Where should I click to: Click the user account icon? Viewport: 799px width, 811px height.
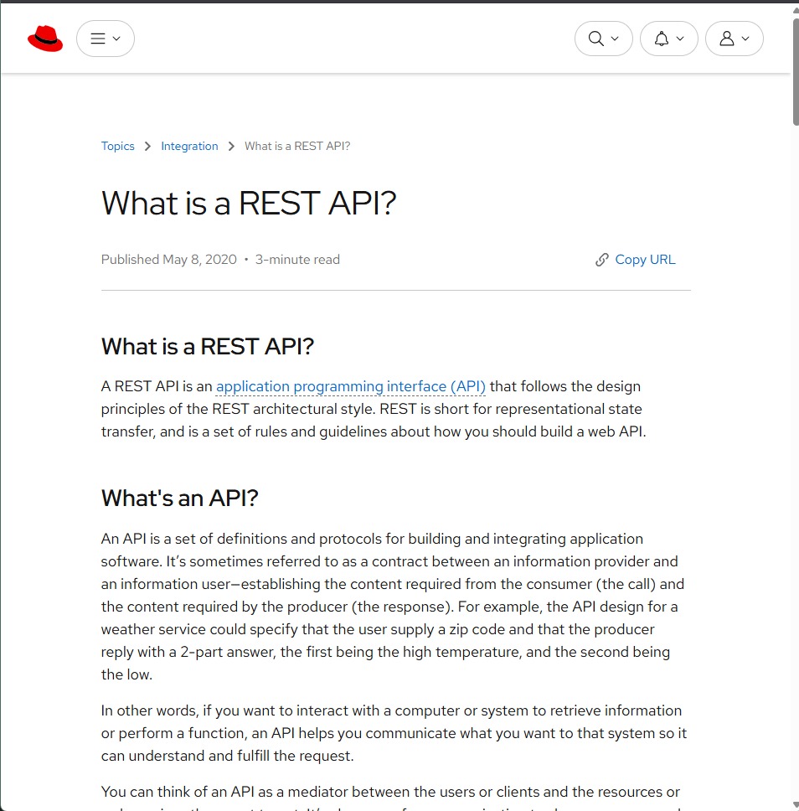tap(728, 39)
